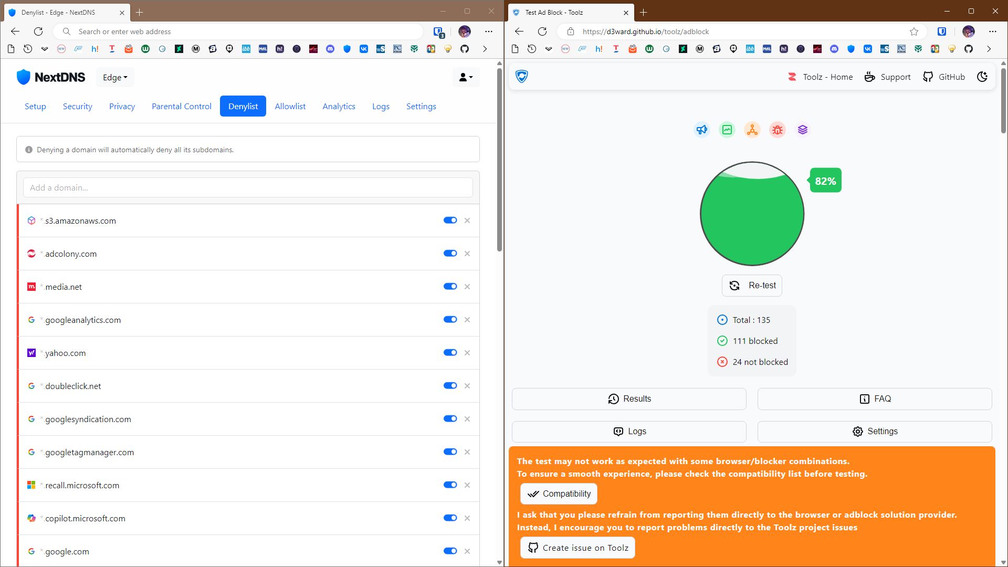Disable the s3.amazonaws.com denylist rule

tap(450, 220)
